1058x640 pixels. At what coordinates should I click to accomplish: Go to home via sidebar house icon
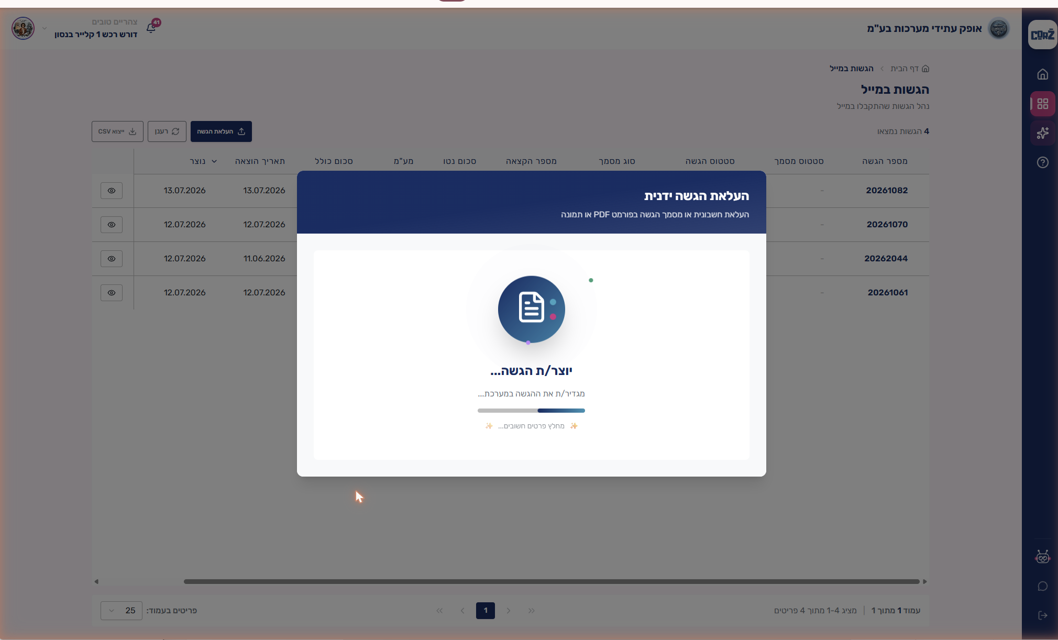tap(1042, 74)
